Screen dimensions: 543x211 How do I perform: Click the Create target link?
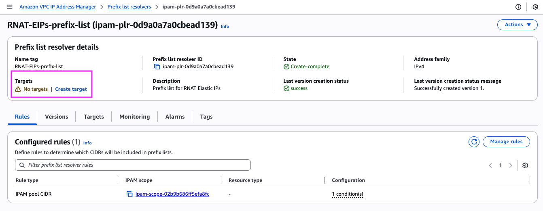tap(71, 89)
